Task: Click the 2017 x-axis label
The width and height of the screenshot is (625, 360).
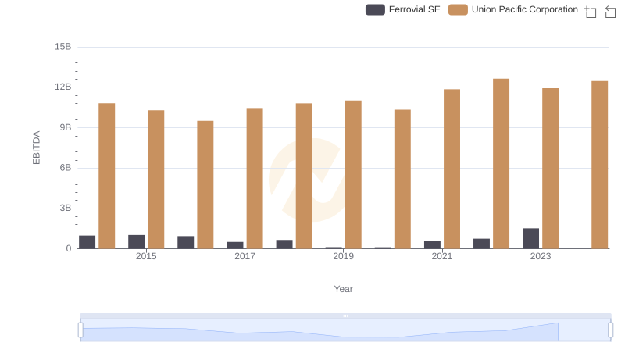Action: 245,256
